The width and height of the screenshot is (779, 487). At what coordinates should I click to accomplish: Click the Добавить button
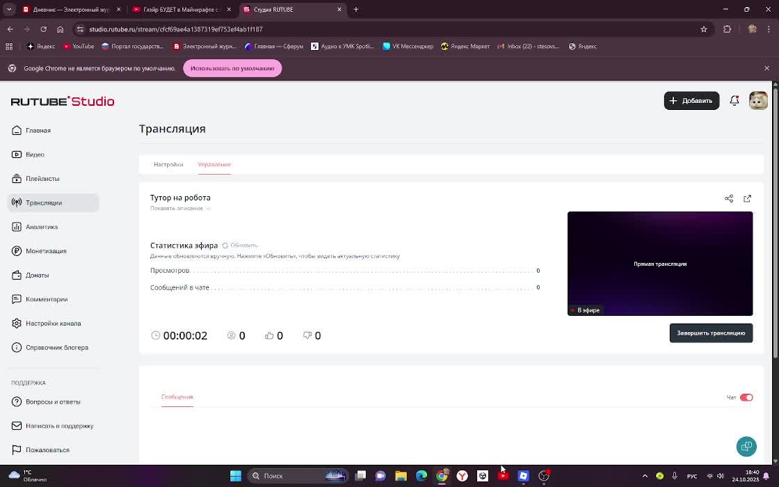pos(691,100)
